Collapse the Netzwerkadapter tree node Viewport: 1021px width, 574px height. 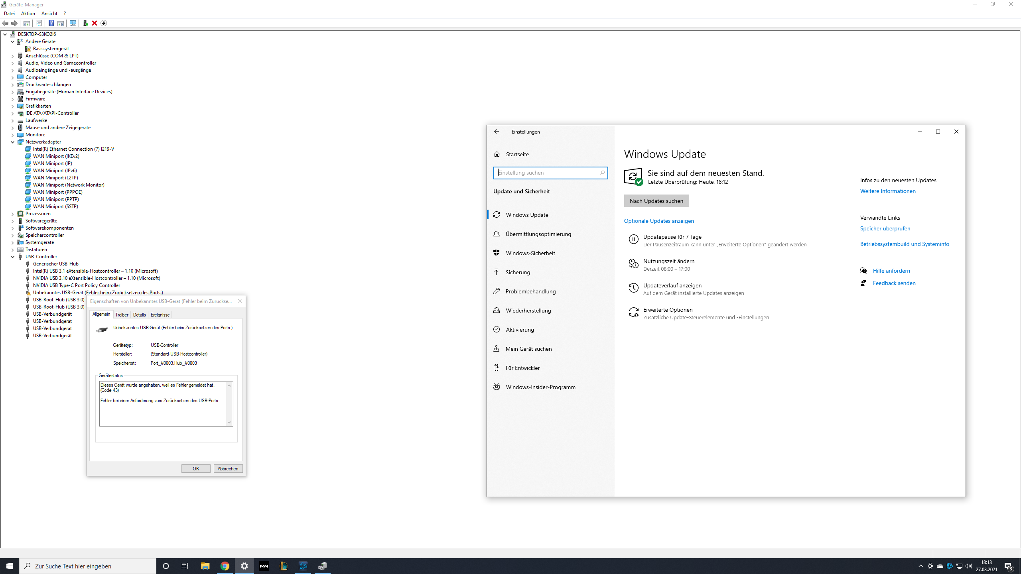click(12, 142)
